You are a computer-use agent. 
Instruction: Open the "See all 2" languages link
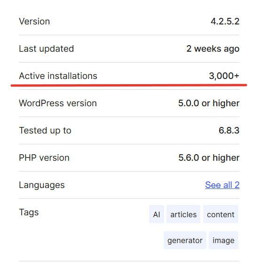coord(222,185)
